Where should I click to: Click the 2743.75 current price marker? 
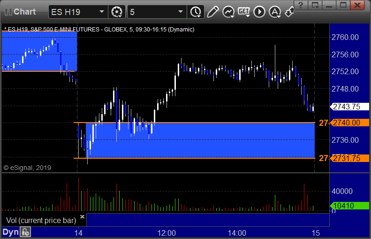coord(350,107)
